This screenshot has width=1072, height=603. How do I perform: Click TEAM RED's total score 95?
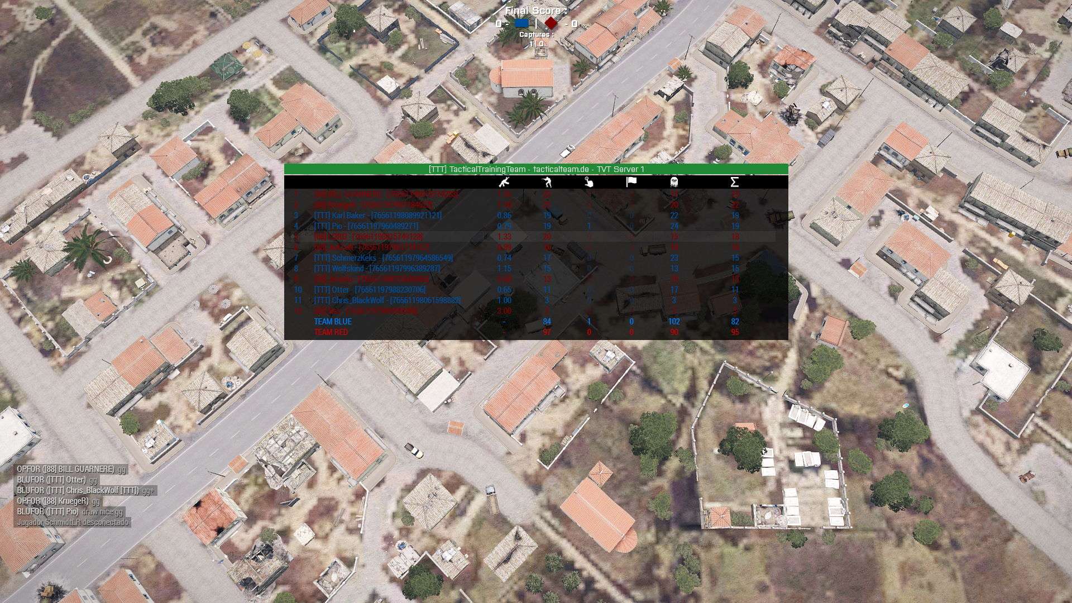tap(735, 332)
